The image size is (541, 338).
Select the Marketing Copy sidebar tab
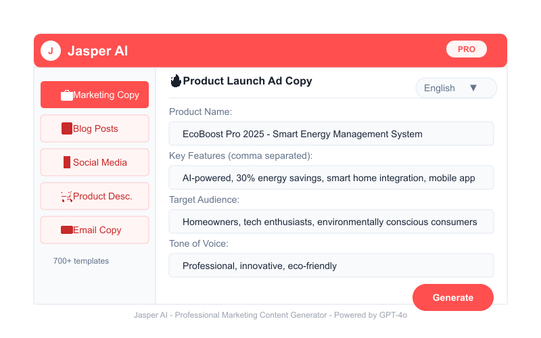coord(95,95)
